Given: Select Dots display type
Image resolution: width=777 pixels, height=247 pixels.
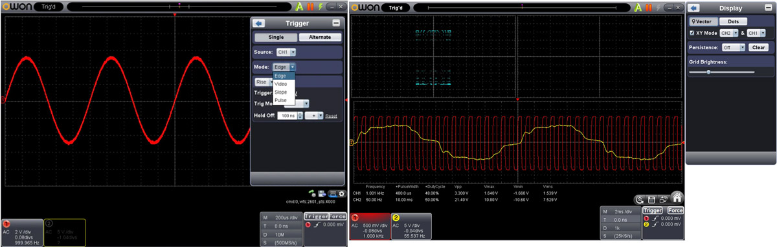Looking at the screenshot, I should (733, 21).
